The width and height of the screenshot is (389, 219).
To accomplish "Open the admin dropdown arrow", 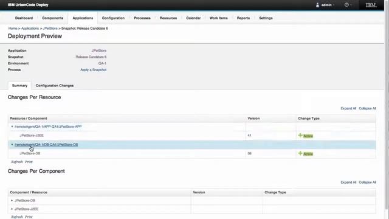I will [x=334, y=5].
